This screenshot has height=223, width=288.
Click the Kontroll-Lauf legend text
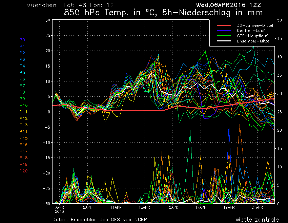(x=251, y=31)
